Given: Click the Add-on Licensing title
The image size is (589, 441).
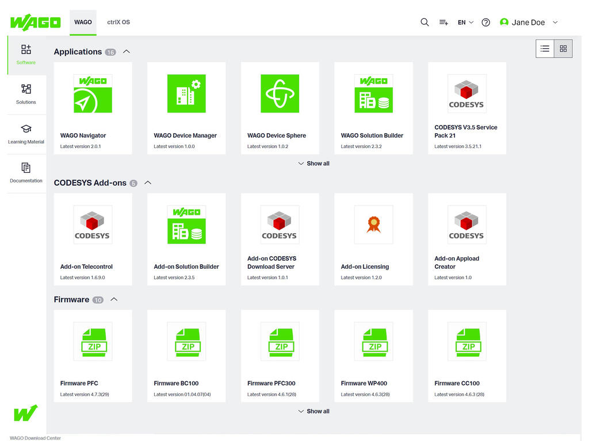Looking at the screenshot, I should pyautogui.click(x=365, y=267).
